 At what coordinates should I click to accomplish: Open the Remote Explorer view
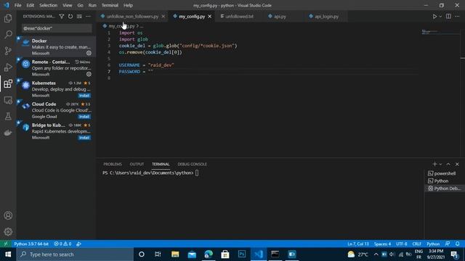click(8, 100)
